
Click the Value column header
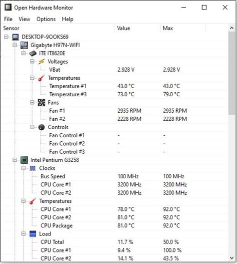click(x=137, y=28)
